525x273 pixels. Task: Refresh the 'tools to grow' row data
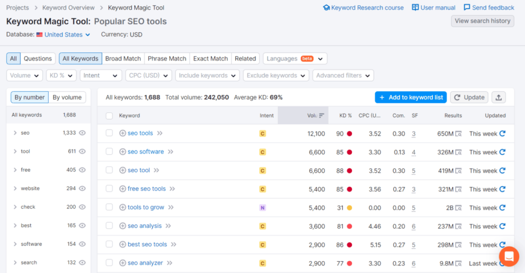[502, 208]
